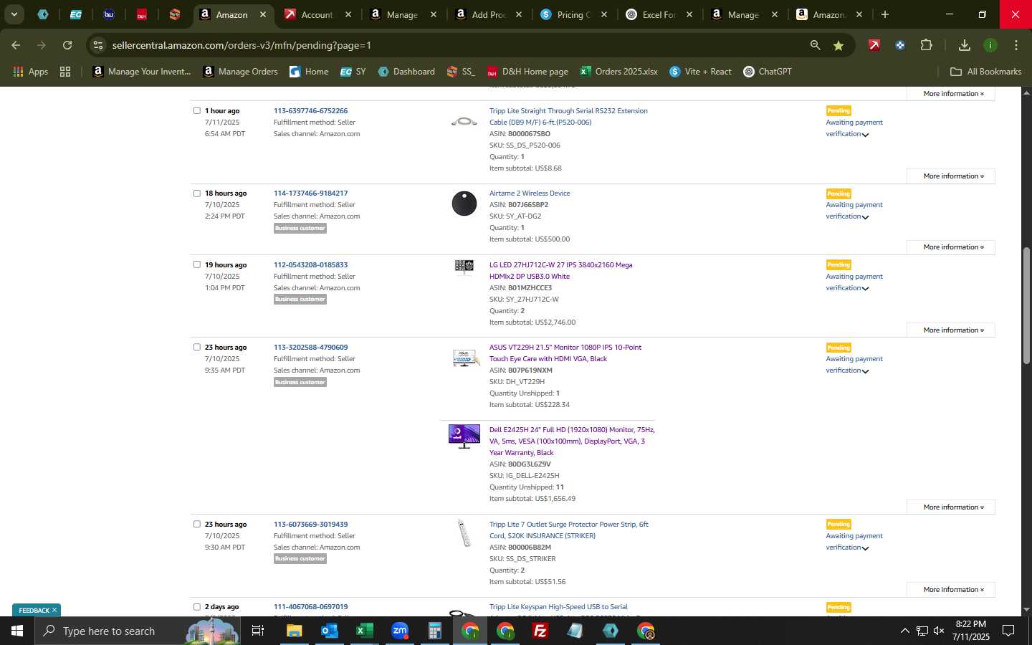Open Outlook from taskbar
The height and width of the screenshot is (645, 1032).
point(329,631)
